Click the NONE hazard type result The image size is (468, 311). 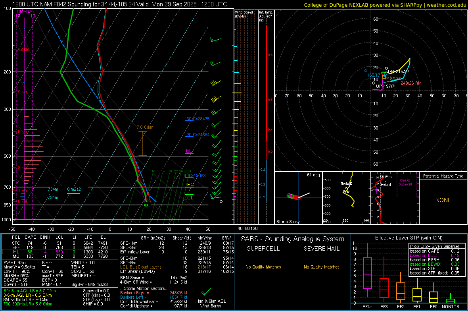coord(443,200)
